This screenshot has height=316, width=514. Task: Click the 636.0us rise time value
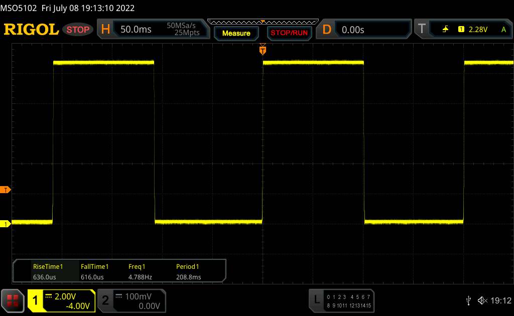(x=44, y=277)
